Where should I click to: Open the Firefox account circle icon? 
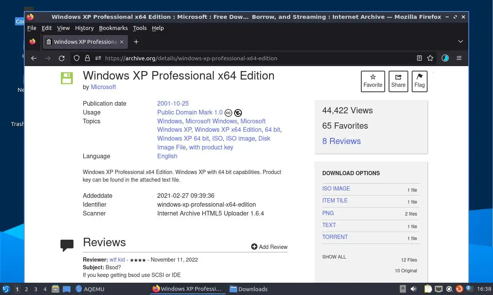coord(445,58)
